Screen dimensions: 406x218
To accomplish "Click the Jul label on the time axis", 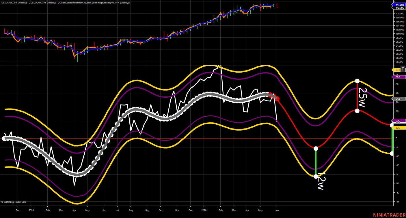I will (118, 210).
